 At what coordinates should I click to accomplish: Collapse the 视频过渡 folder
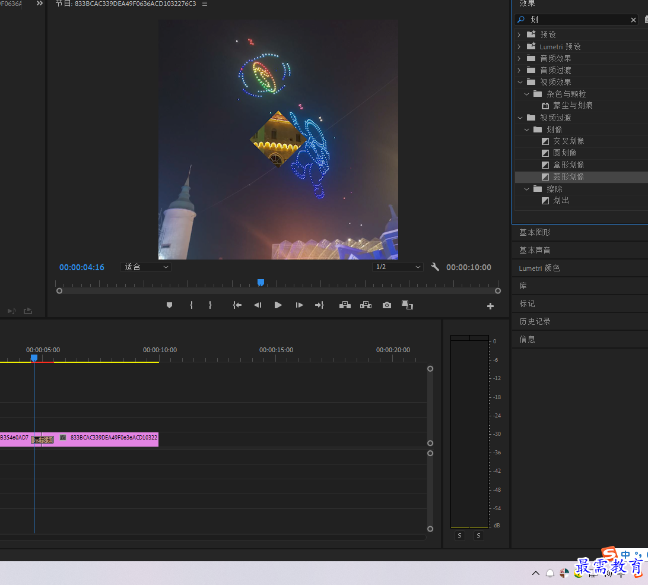(x=520, y=118)
